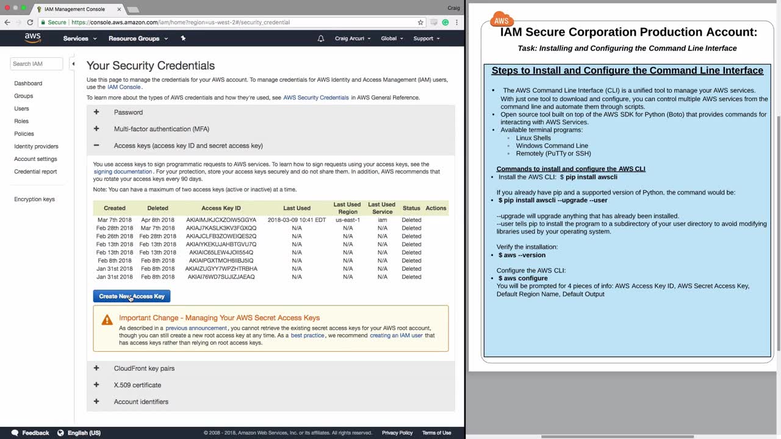Open the AWS Security Credentials link
Screen dimensions: 781x439
316,98
